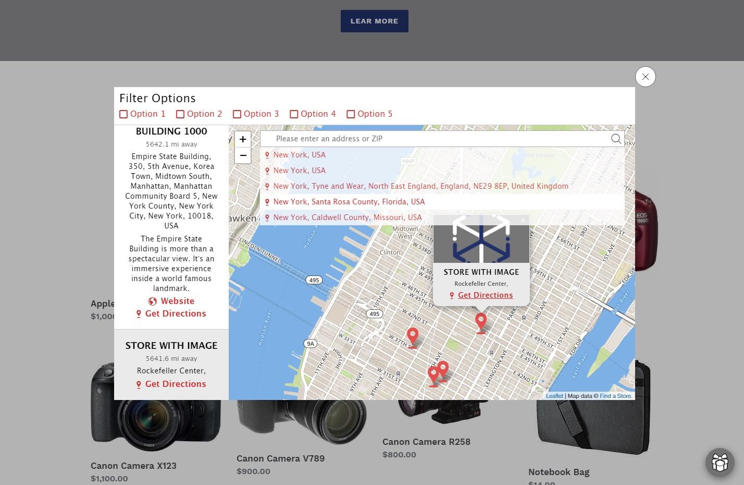Viewport: 744px width, 485px height.
Task: Enable the Option 1 filter checkbox
Action: coord(123,114)
